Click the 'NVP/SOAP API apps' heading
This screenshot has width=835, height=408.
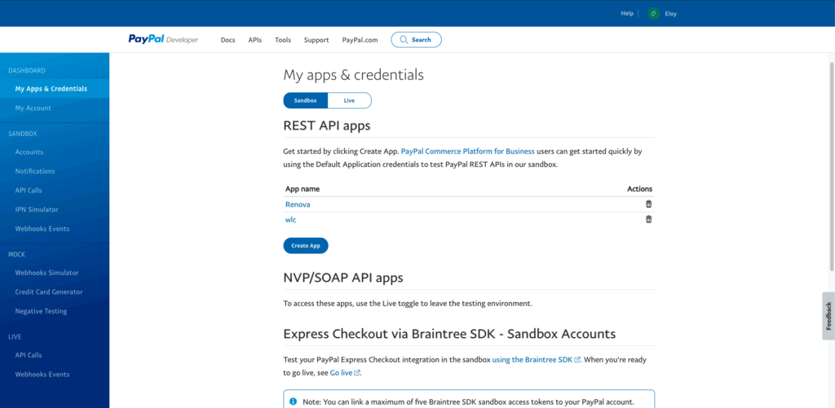(x=343, y=278)
